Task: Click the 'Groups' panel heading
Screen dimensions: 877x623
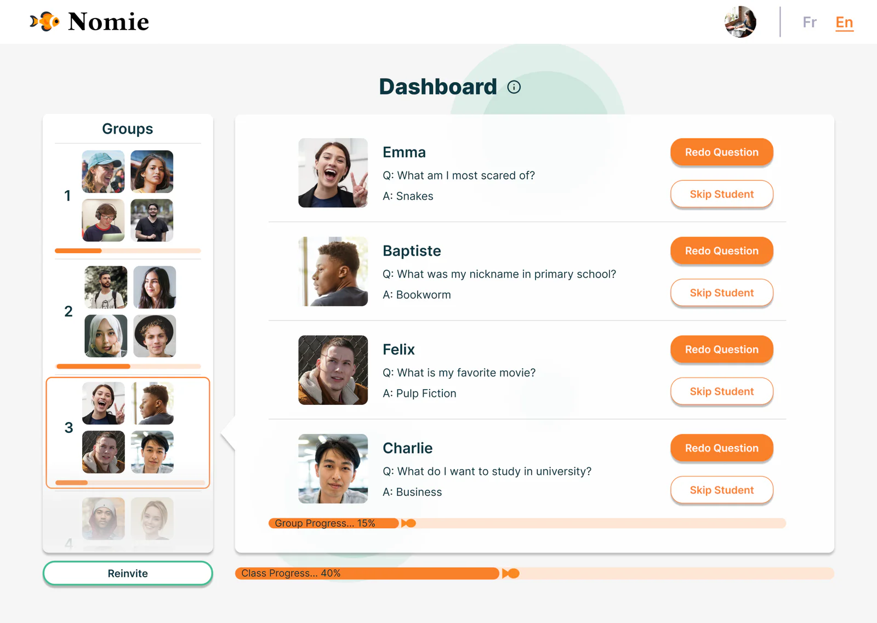Action: click(x=128, y=129)
